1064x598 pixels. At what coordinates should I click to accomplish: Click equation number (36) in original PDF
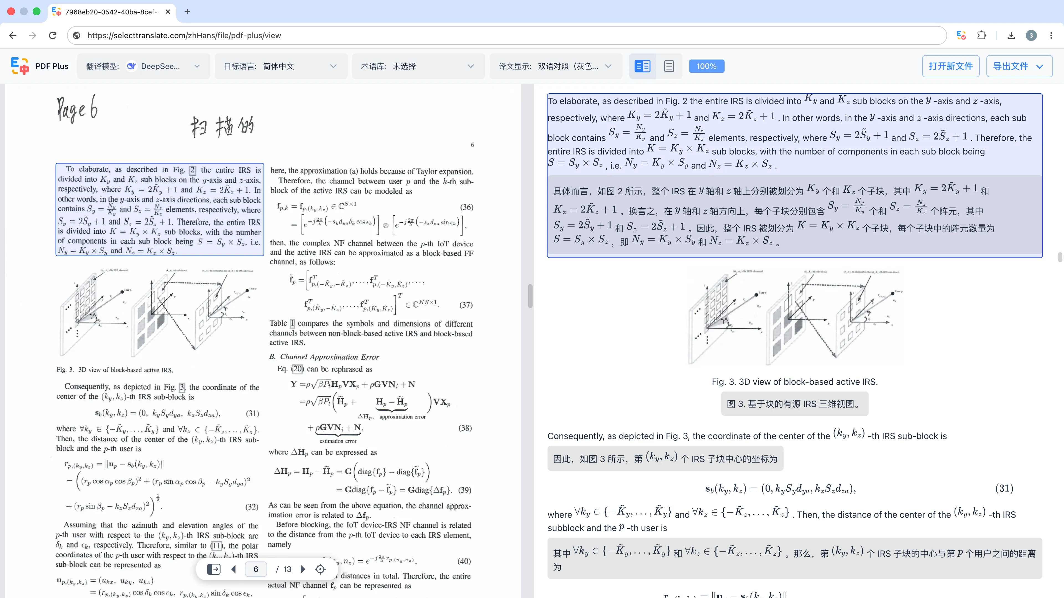coord(466,207)
